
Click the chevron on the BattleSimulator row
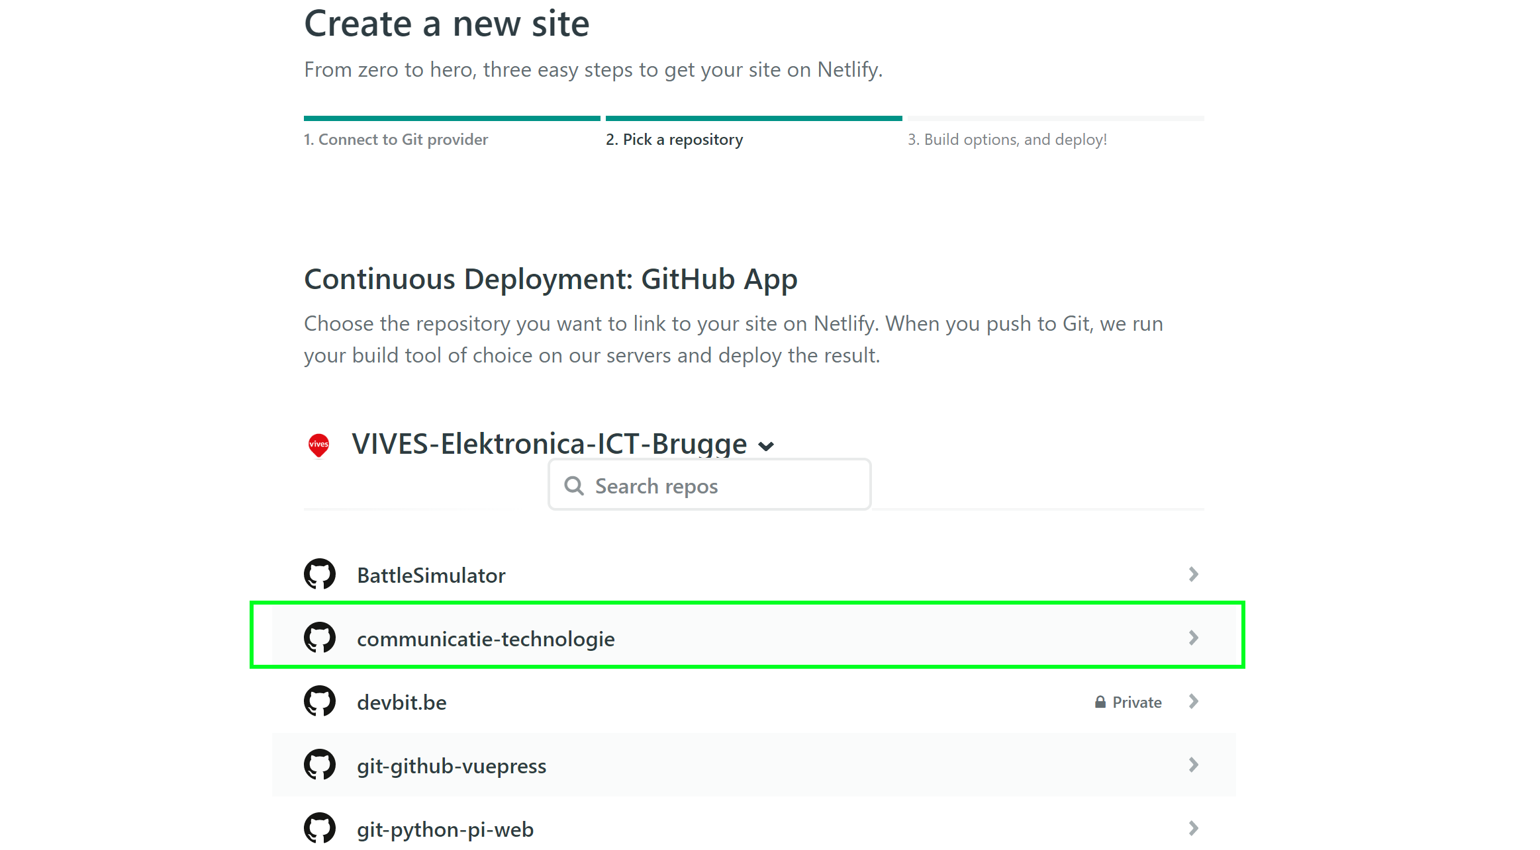(1193, 574)
